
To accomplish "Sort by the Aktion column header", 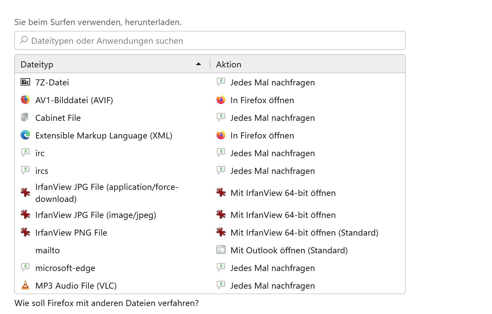I will 229,64.
